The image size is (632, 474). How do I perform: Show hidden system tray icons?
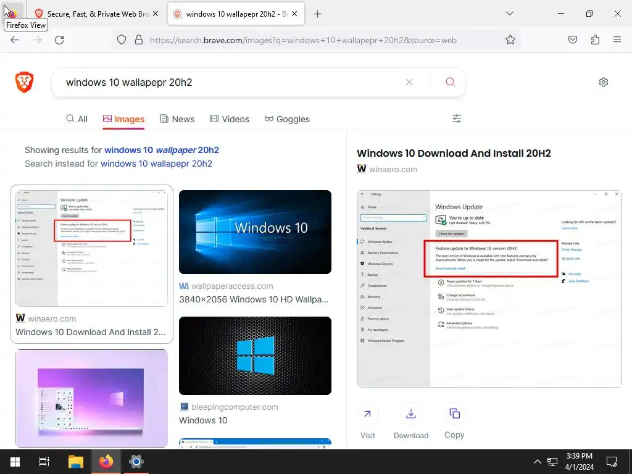click(538, 462)
